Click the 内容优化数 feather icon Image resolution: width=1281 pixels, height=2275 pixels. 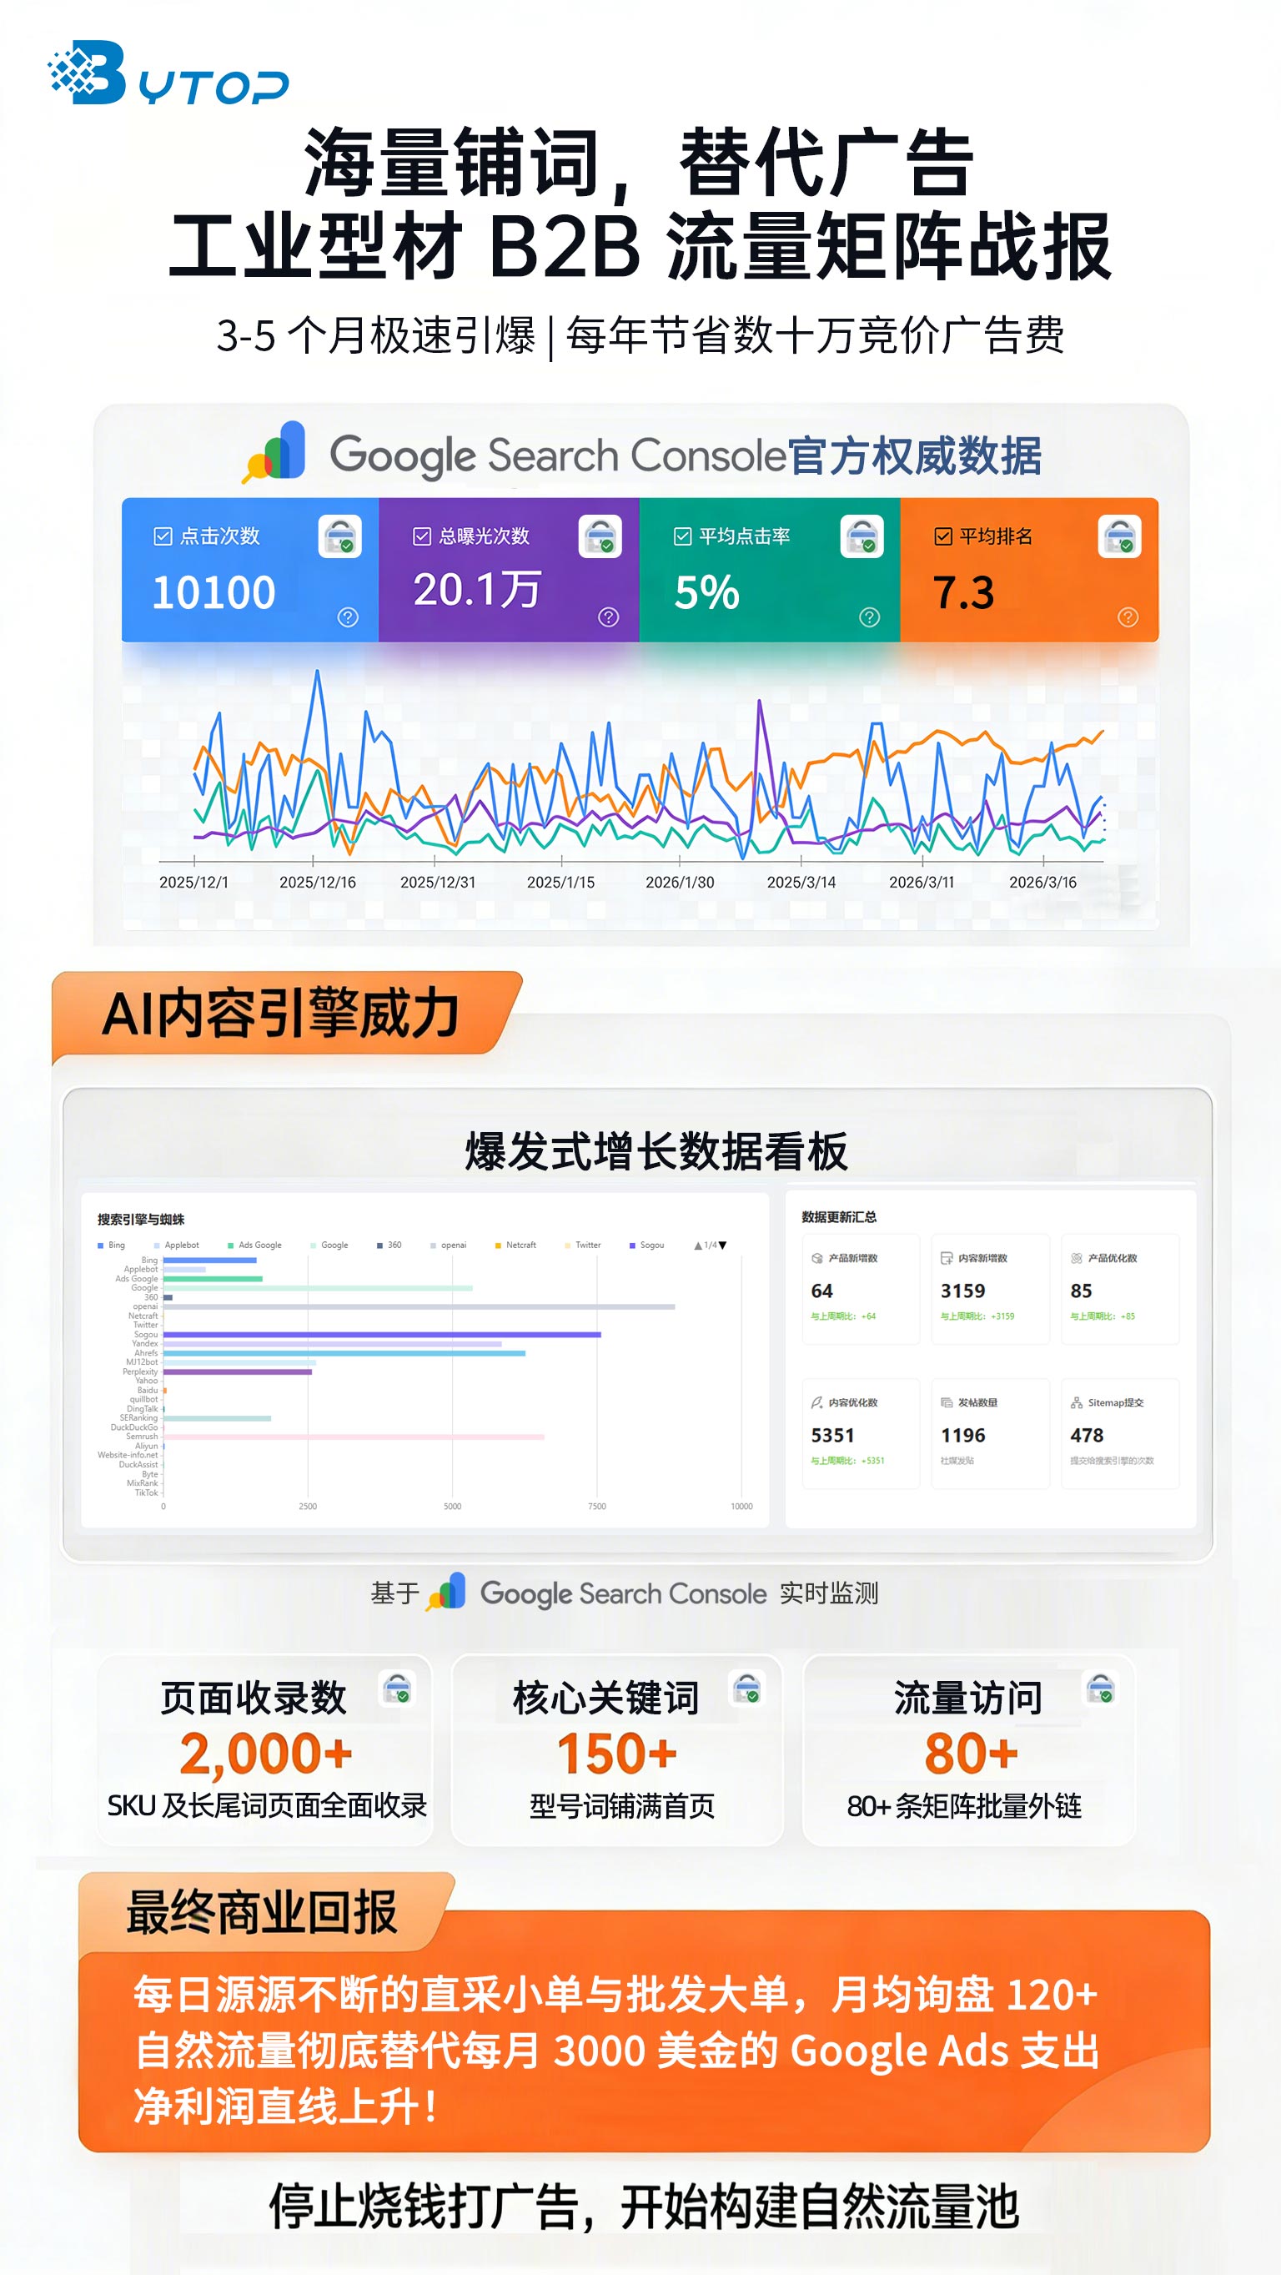tap(816, 1402)
